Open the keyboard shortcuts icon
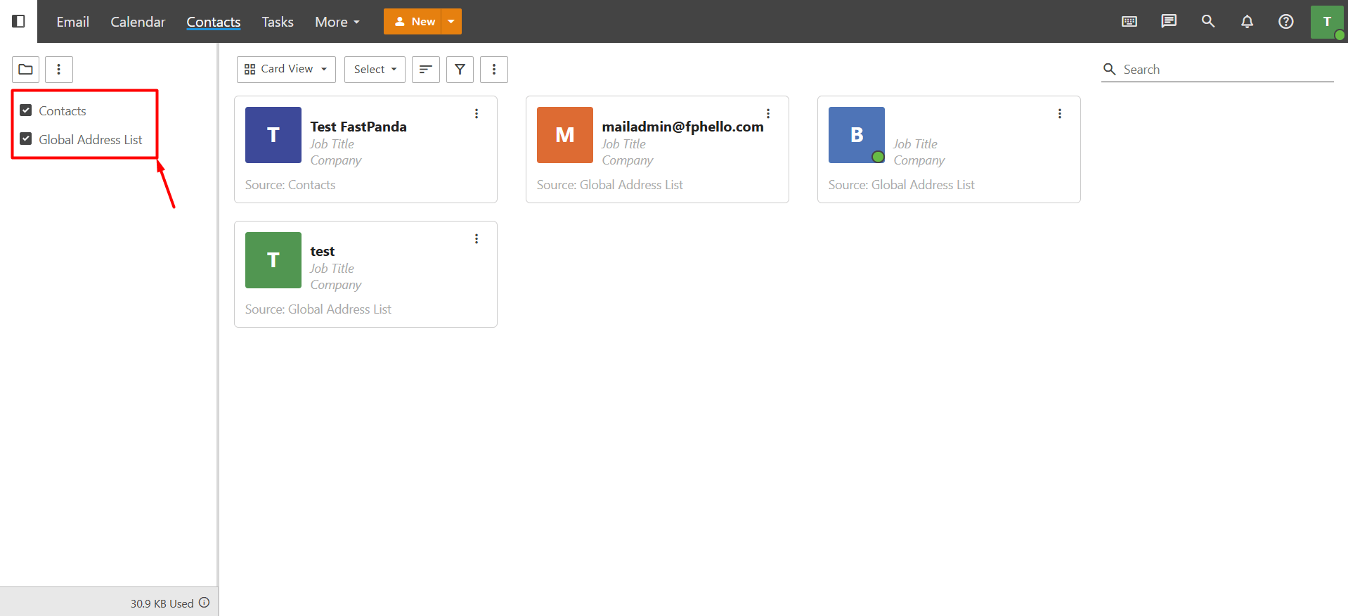This screenshot has width=1348, height=616. coord(1129,21)
